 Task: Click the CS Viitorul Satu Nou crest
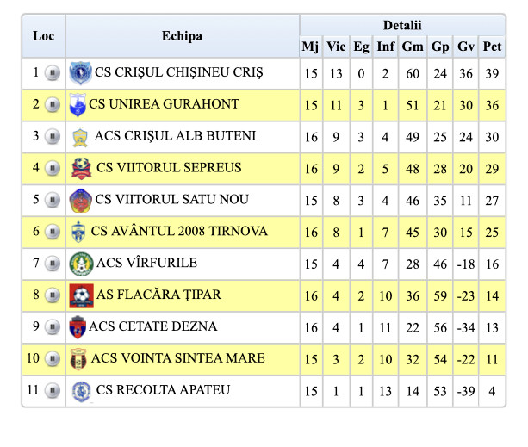79,201
